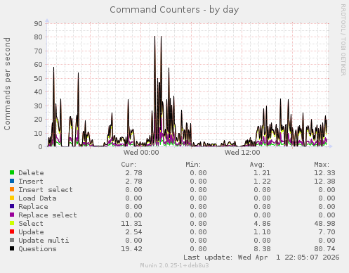
Task: Click the Select current value 11.31
Action: (131, 224)
